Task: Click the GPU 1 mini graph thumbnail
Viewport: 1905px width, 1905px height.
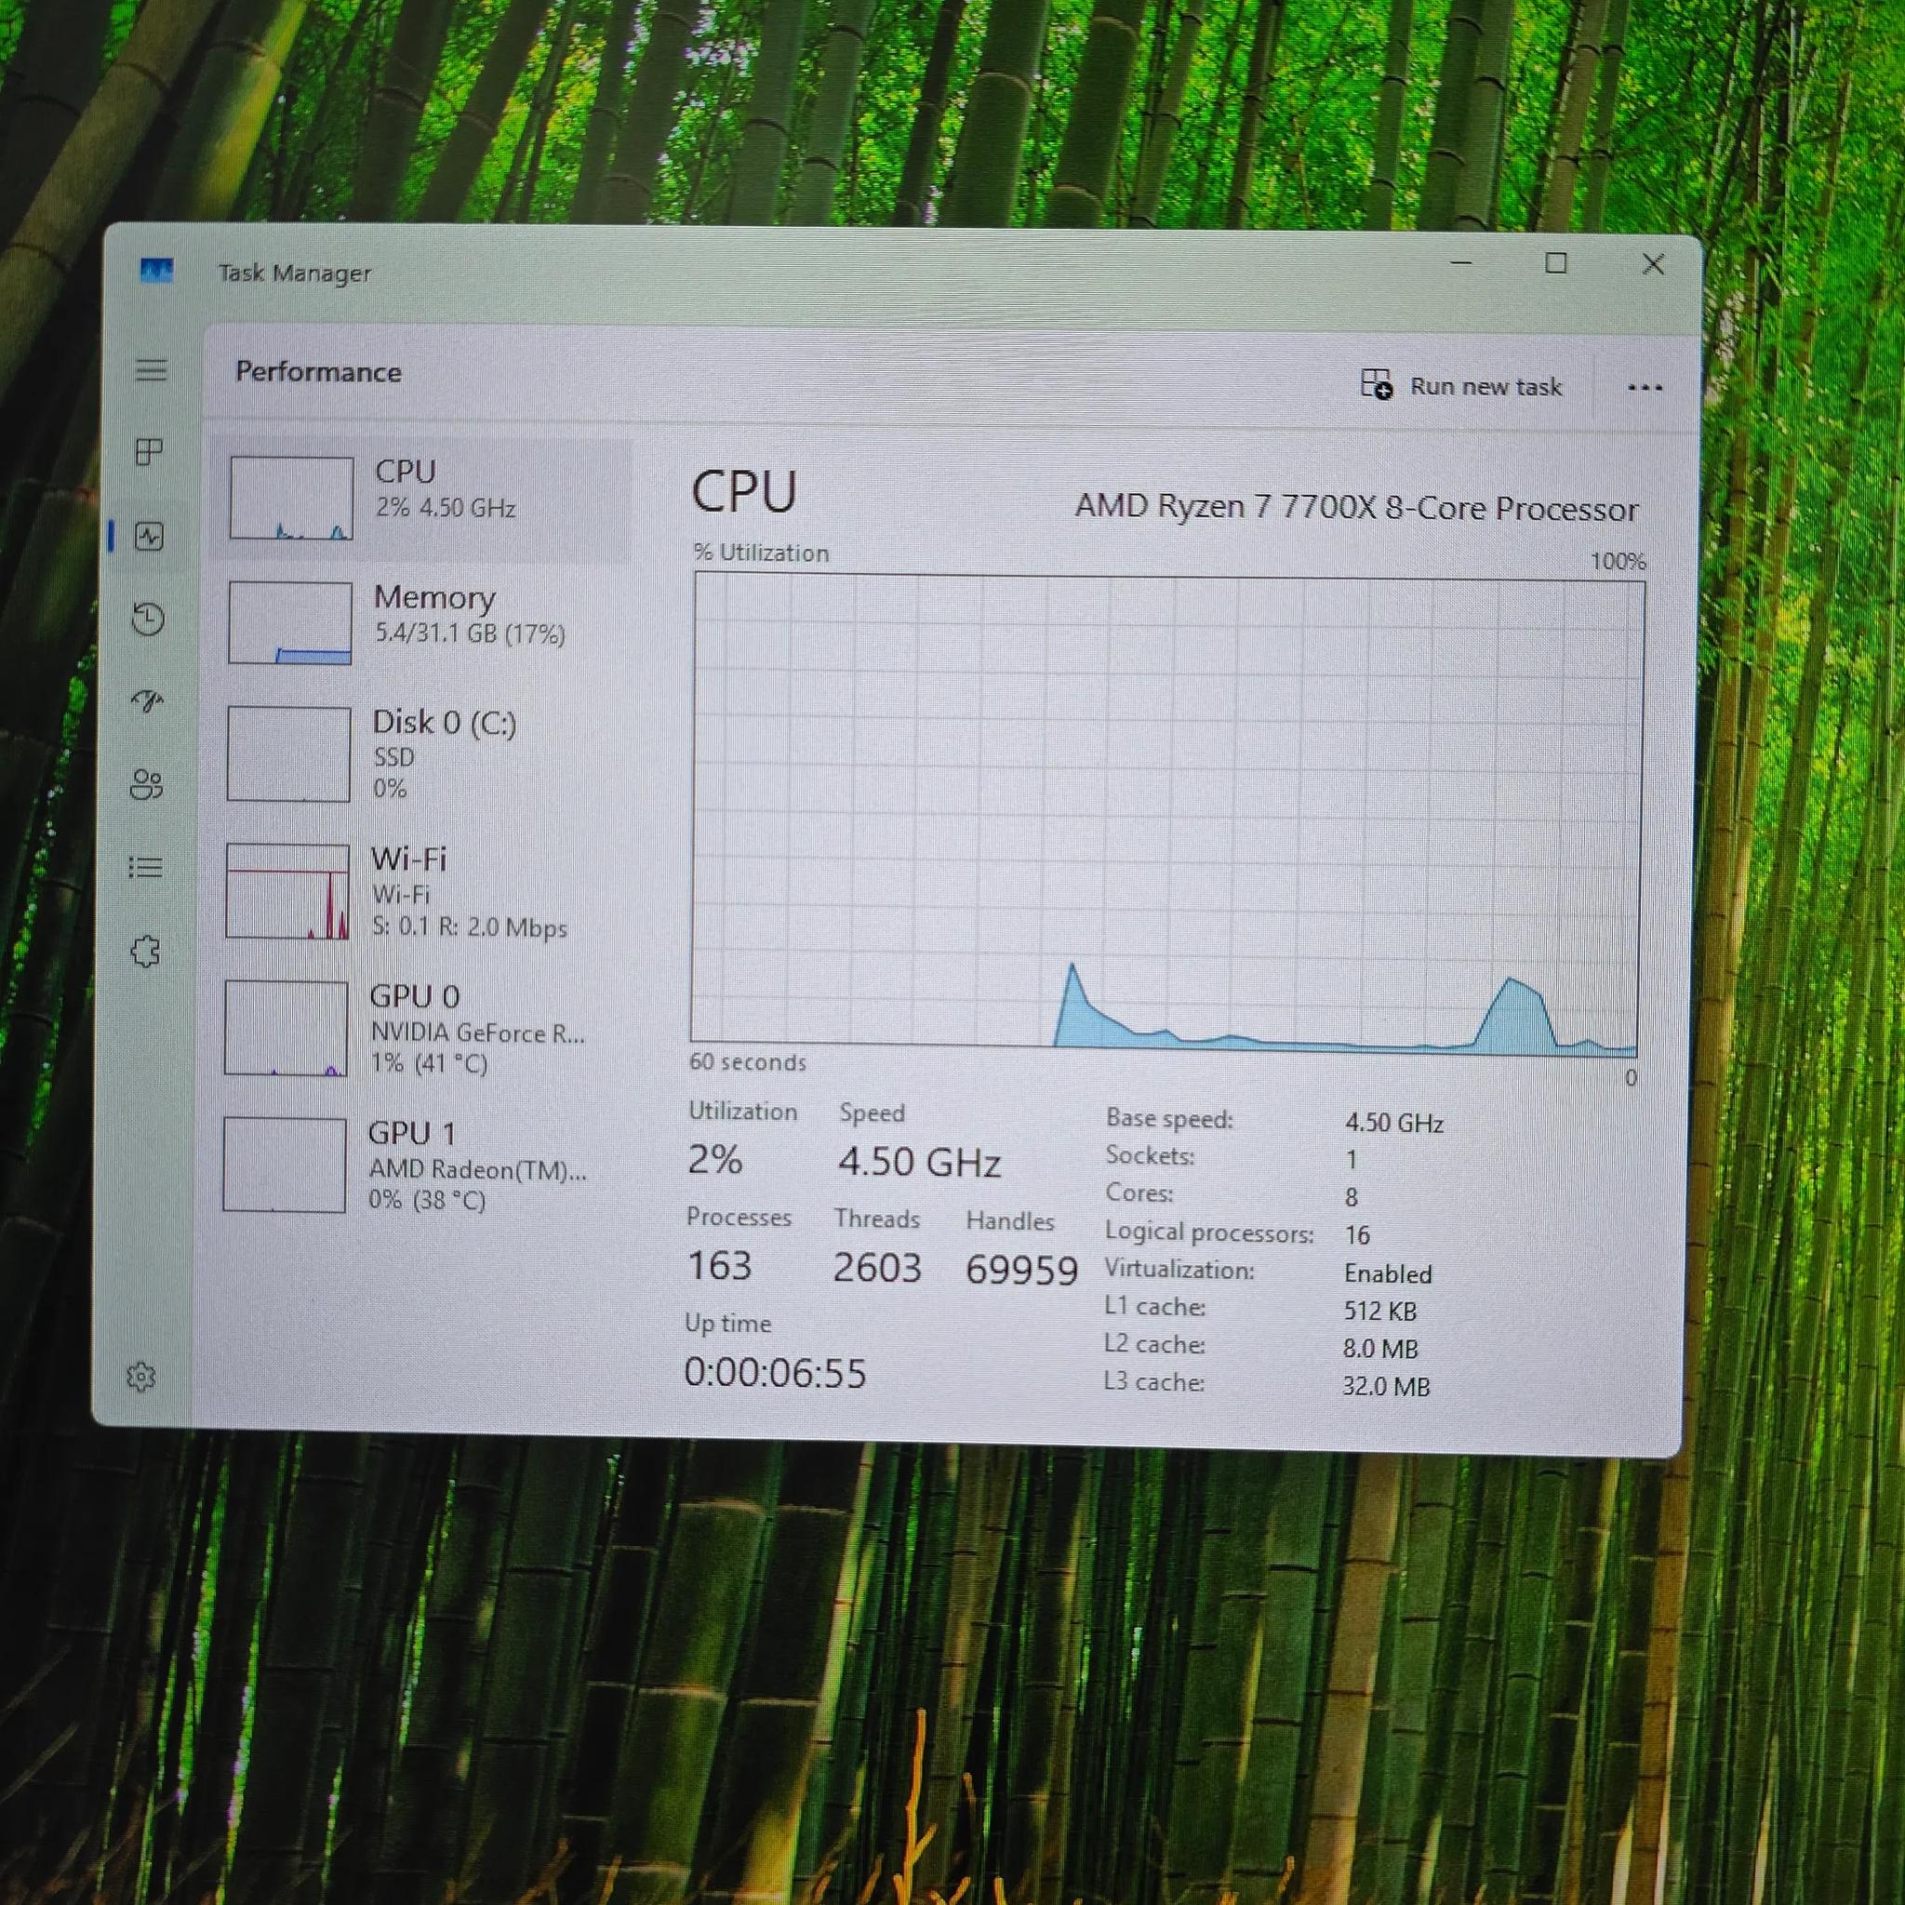Action: click(284, 1165)
